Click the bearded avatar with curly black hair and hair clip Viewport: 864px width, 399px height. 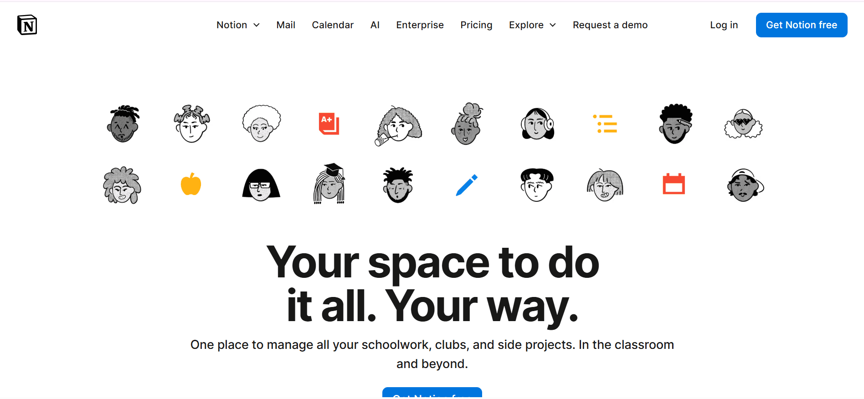tap(675, 124)
